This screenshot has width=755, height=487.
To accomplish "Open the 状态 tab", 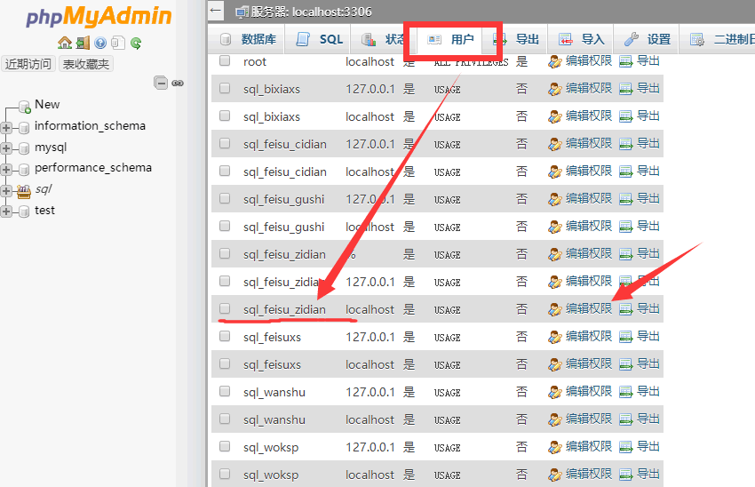I will [x=384, y=39].
